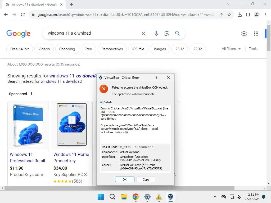Click OK in VirtualBox error dialog
271x203 pixels.
click(x=125, y=179)
